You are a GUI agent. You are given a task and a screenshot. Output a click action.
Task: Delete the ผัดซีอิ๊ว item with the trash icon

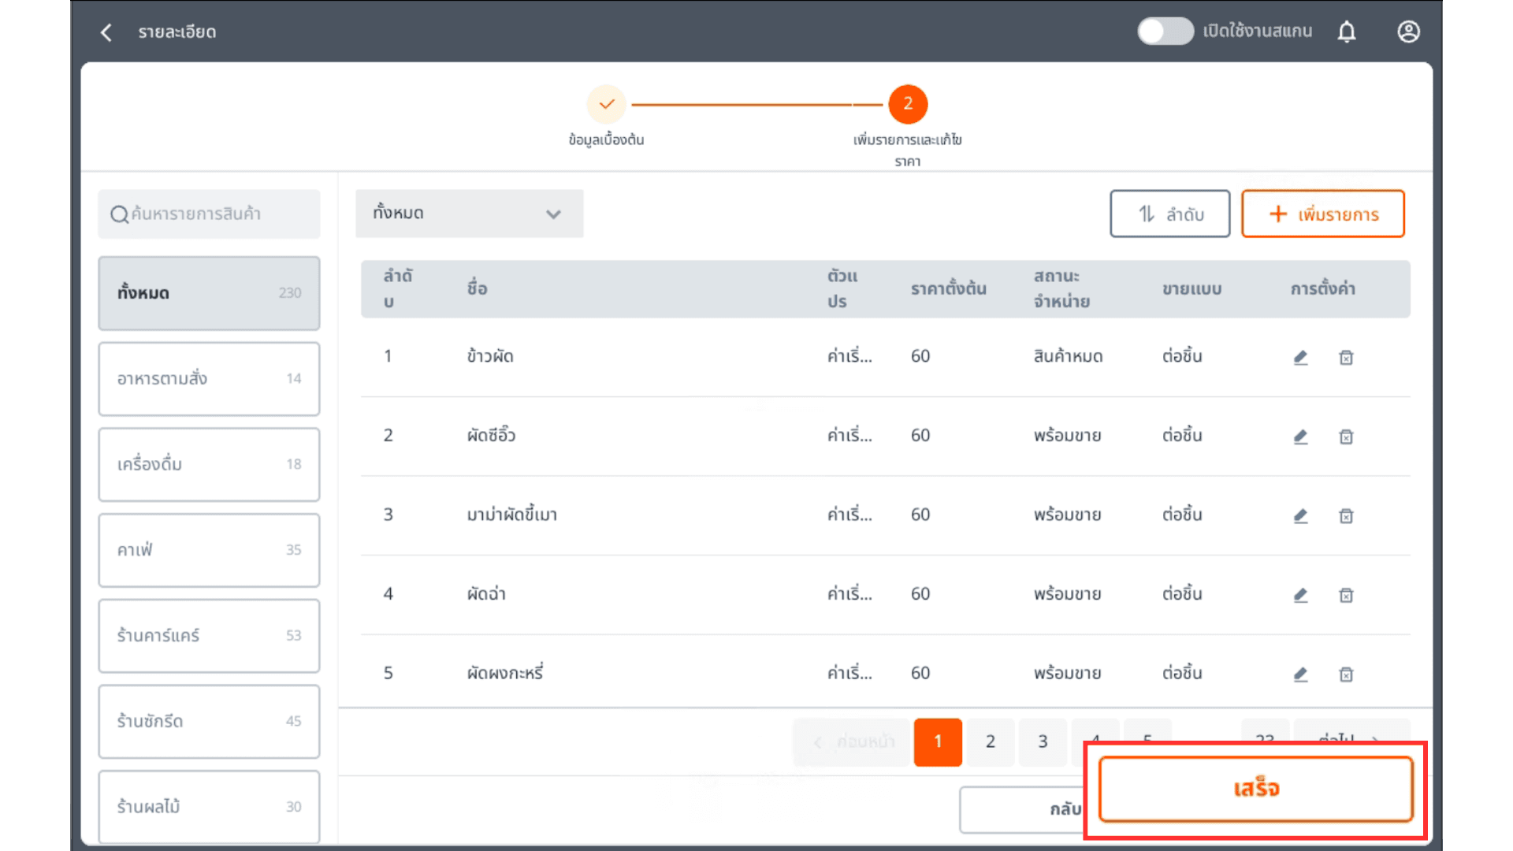(1346, 437)
